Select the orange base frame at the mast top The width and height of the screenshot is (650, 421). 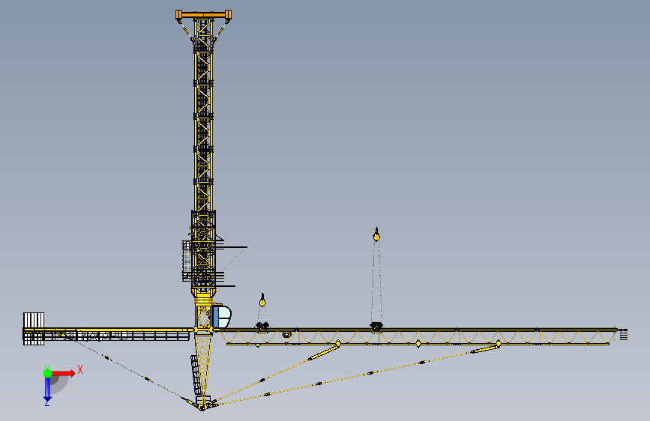(x=203, y=15)
